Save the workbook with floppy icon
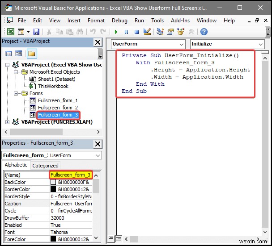This screenshot has width=272, height=246. pos(36,32)
